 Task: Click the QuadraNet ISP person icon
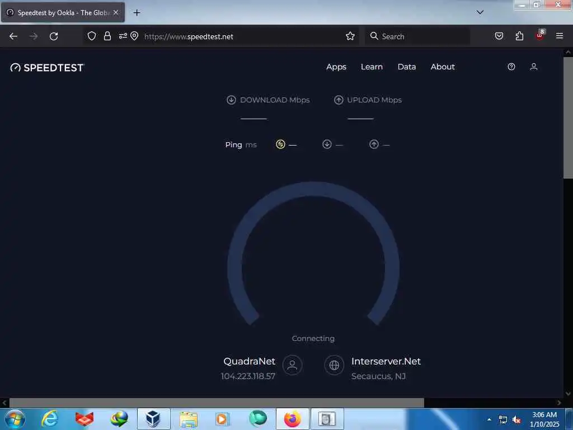pyautogui.click(x=292, y=365)
